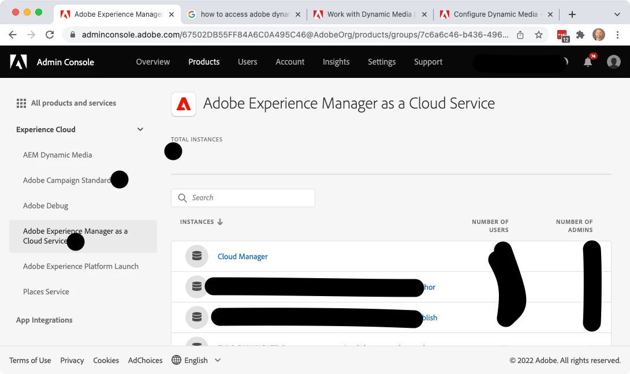The image size is (630, 374).
Task: Reload the page with the refresh icon
Action: tap(50, 35)
